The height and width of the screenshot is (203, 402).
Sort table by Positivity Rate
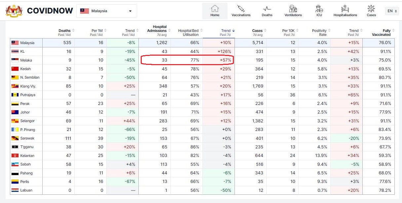click(x=320, y=32)
